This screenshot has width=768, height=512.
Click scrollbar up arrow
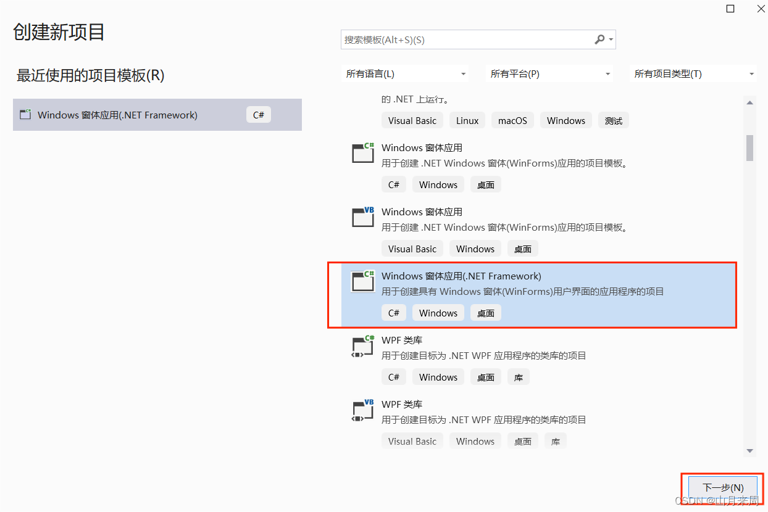(750, 103)
